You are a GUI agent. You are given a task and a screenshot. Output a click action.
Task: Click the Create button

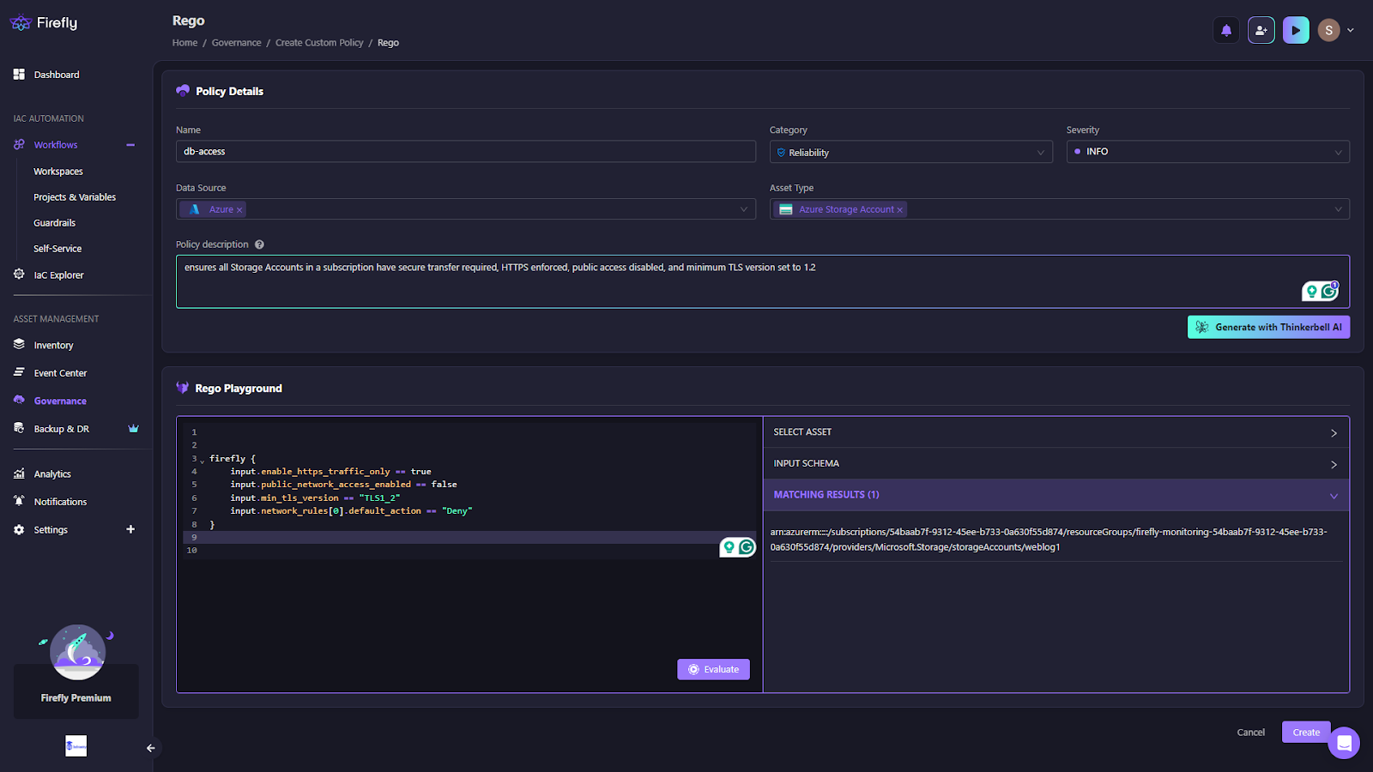click(x=1306, y=733)
